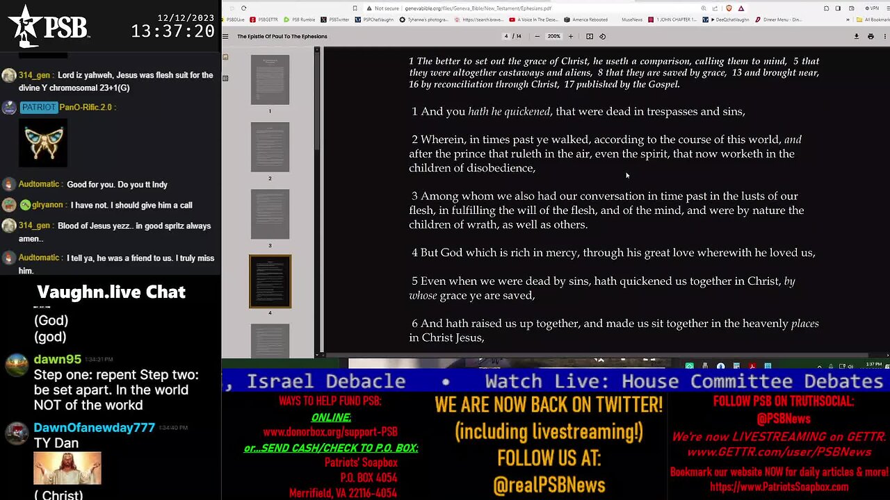Click the butterfly image in PanO-Rific.2.0 chat message
This screenshot has height=500, width=890.
point(42,143)
